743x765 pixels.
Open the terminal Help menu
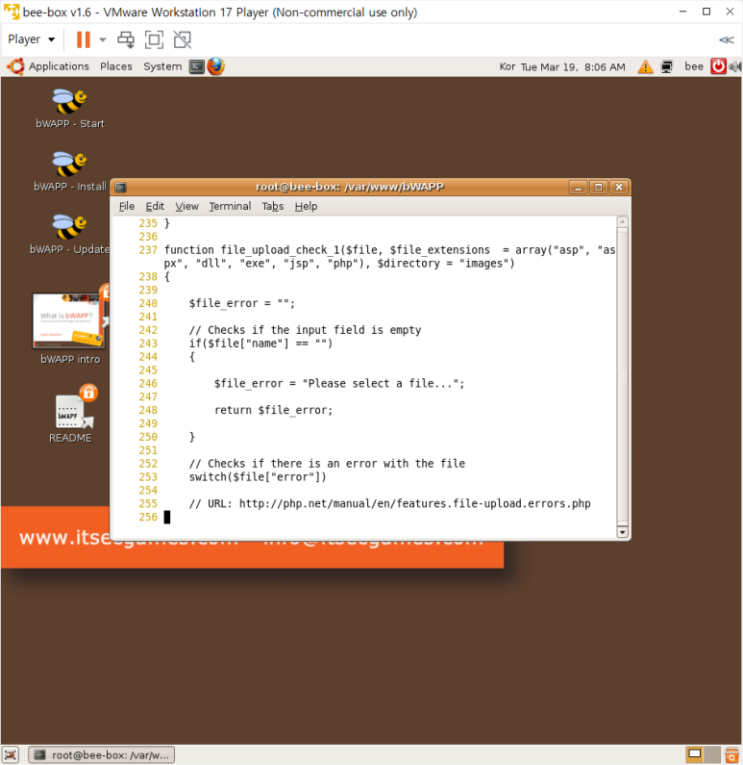coord(306,206)
